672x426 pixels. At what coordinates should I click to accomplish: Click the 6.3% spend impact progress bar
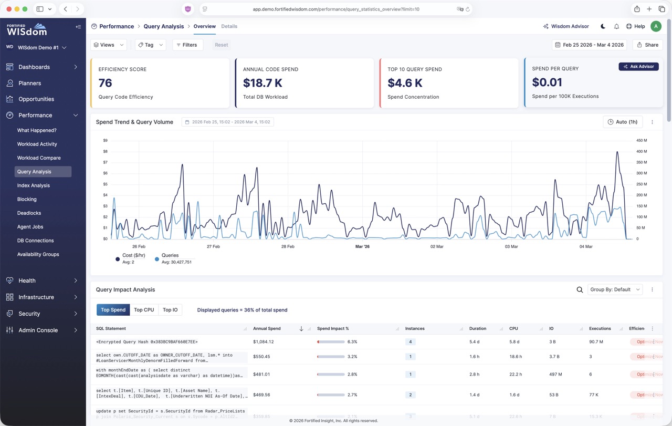click(331, 342)
